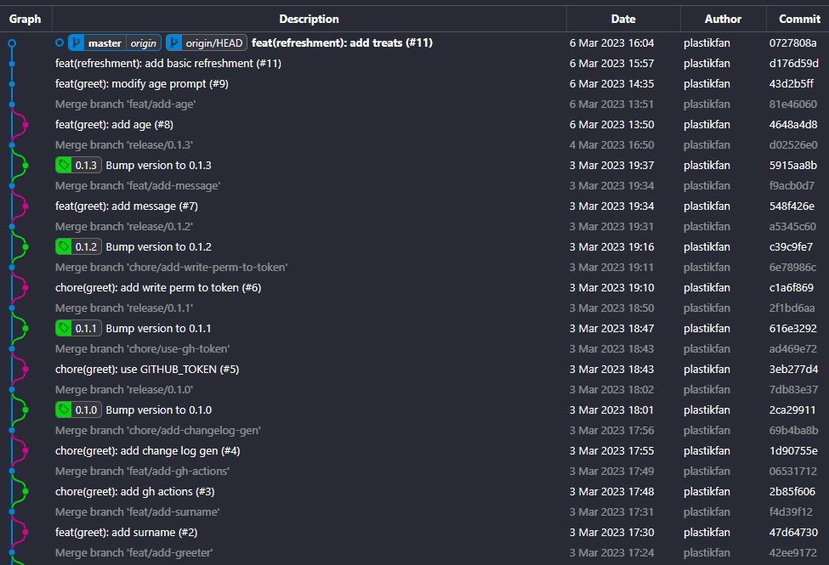
Task: Select the 0.1.2 tag icon
Action: 64,247
